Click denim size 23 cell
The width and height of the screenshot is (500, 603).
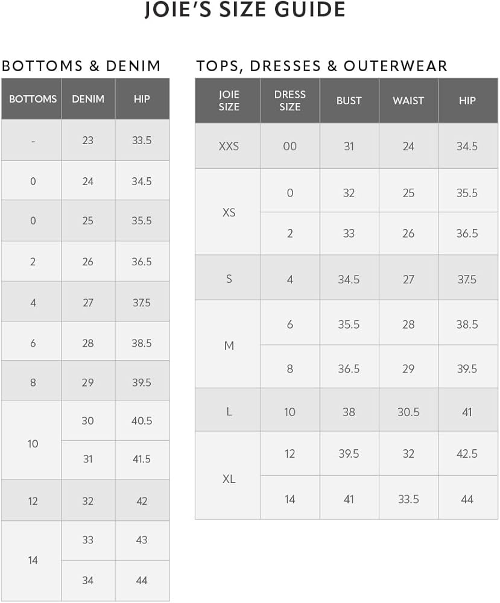[88, 140]
